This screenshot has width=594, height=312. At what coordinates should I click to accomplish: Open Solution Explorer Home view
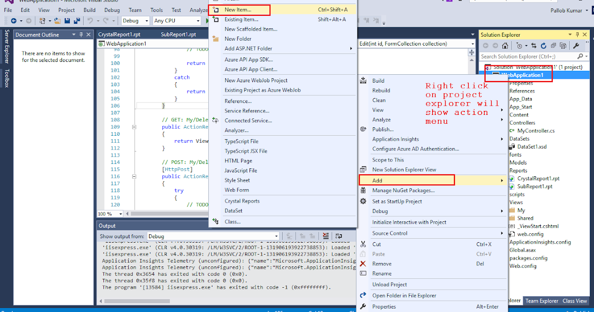505,45
